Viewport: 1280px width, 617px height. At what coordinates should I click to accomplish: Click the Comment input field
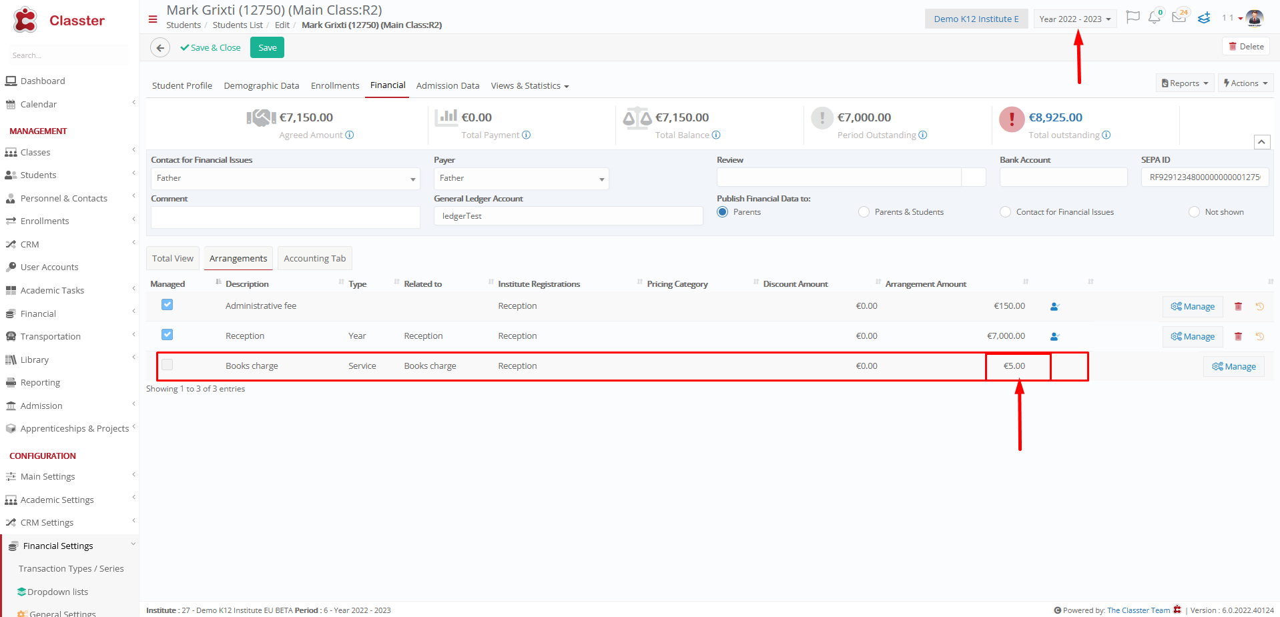(285, 217)
